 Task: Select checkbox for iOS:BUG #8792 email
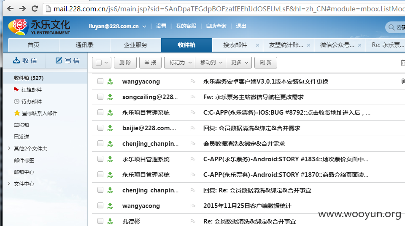pyautogui.click(x=100, y=112)
